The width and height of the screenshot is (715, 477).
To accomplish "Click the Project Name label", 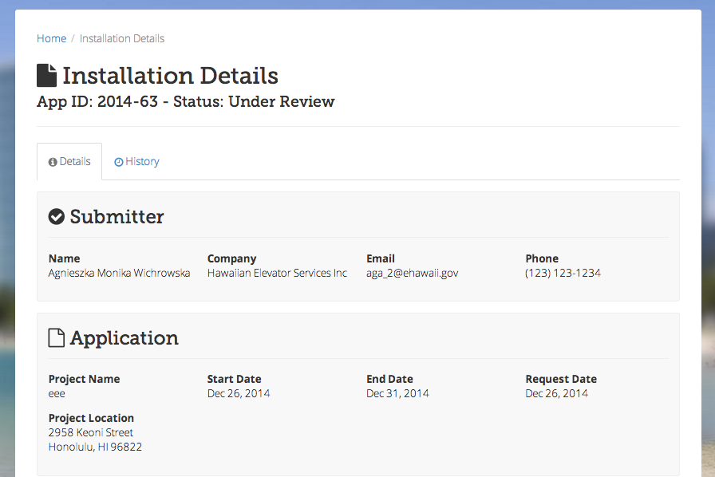I will coord(85,379).
